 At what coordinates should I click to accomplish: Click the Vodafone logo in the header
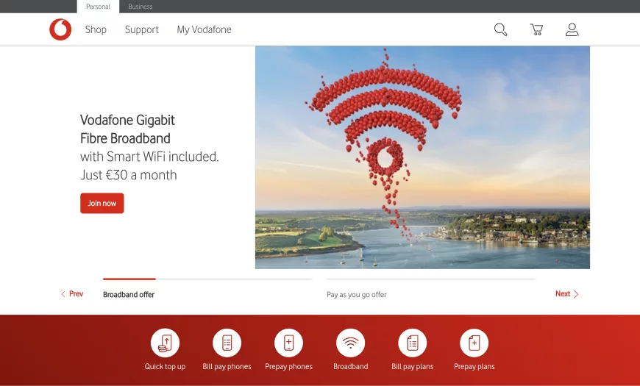point(60,29)
